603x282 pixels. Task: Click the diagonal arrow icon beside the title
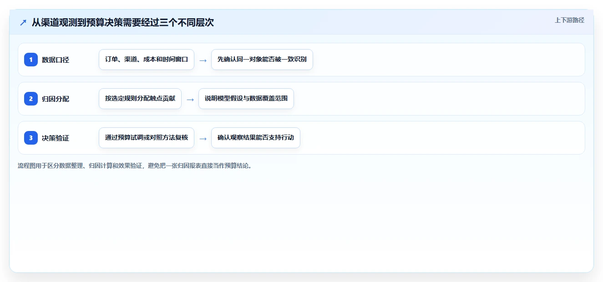pyautogui.click(x=23, y=23)
